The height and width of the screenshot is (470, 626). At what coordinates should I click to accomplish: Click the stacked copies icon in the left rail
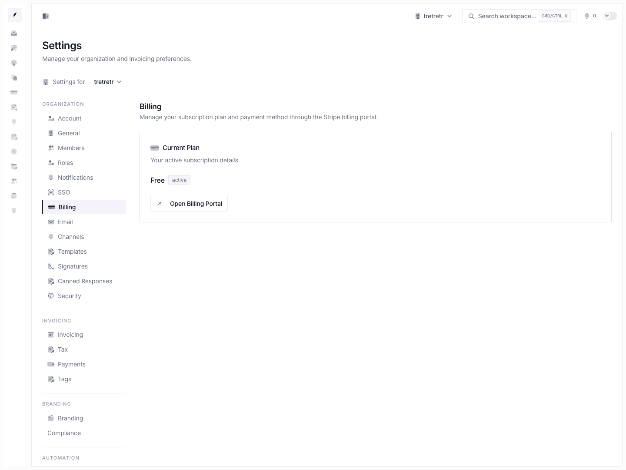[x=14, y=77]
